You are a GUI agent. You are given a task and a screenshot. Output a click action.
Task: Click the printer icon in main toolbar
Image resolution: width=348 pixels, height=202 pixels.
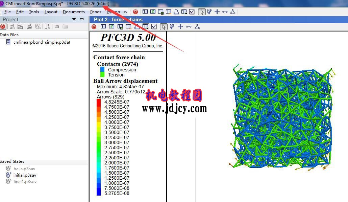(x=176, y=12)
